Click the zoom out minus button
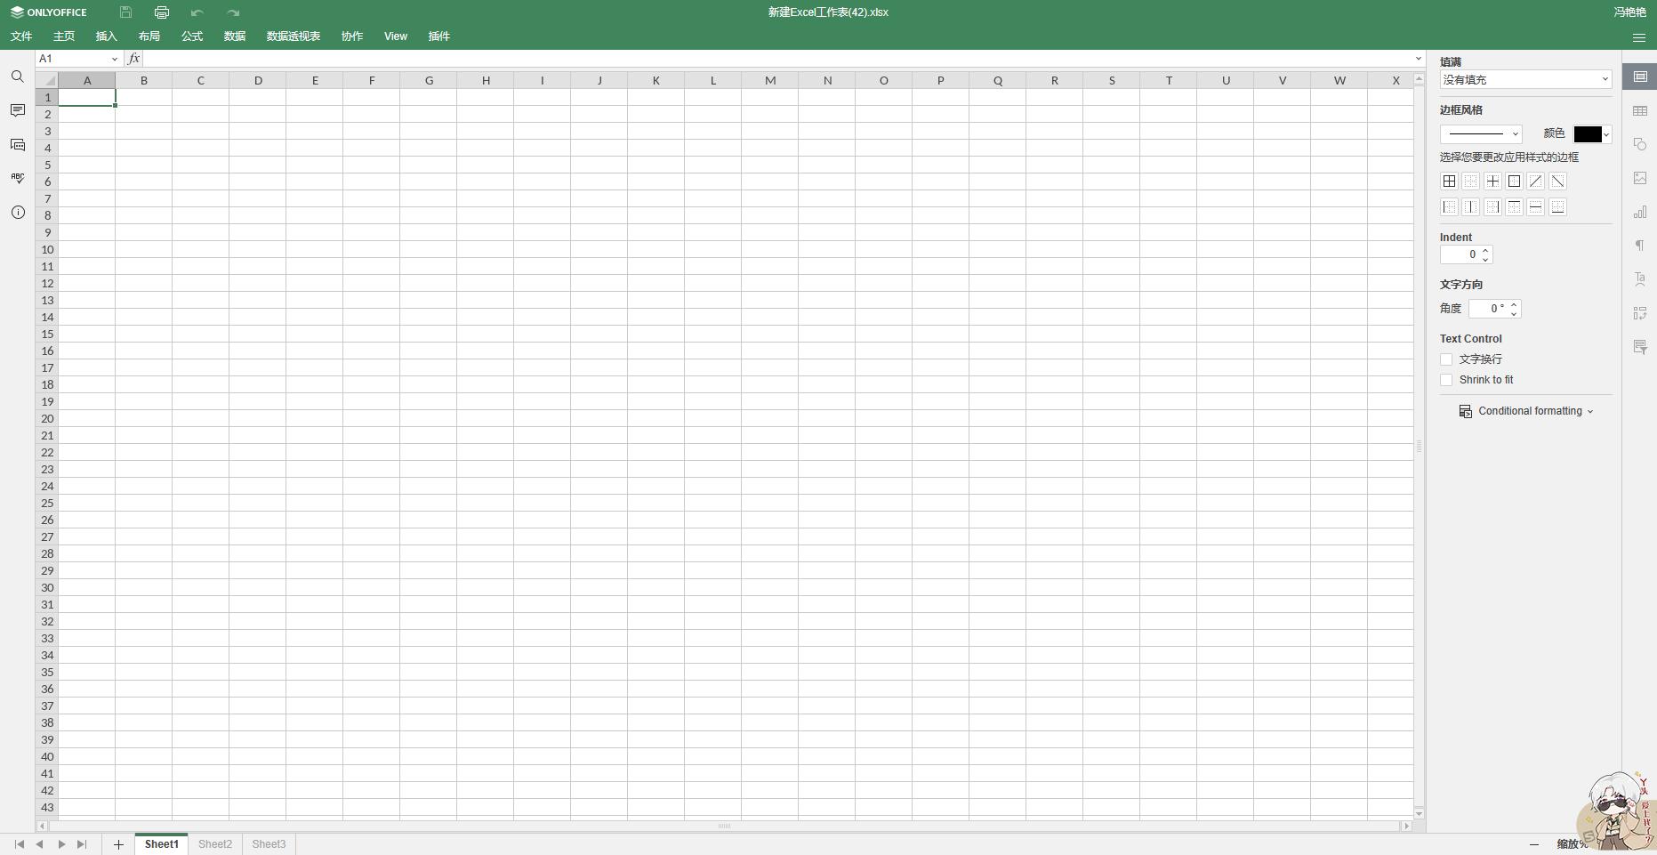 1534,844
